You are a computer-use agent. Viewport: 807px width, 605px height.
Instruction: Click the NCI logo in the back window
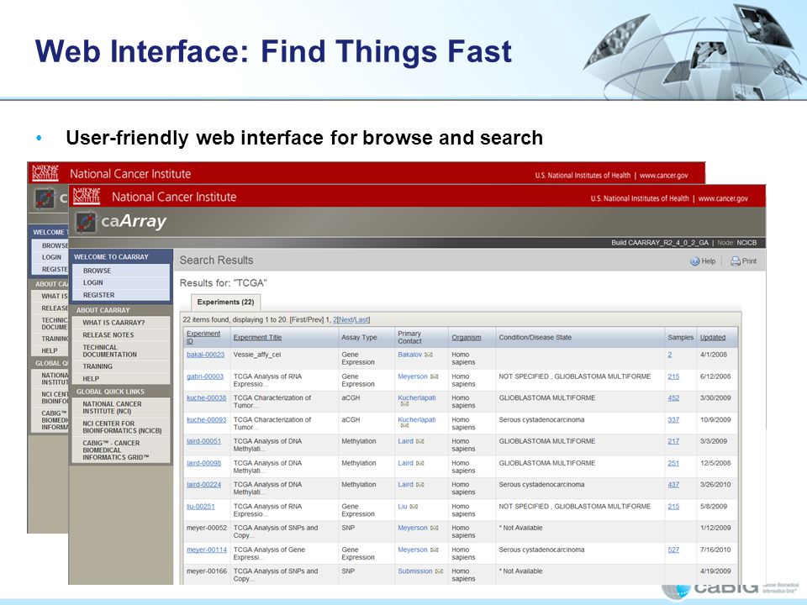tap(45, 173)
